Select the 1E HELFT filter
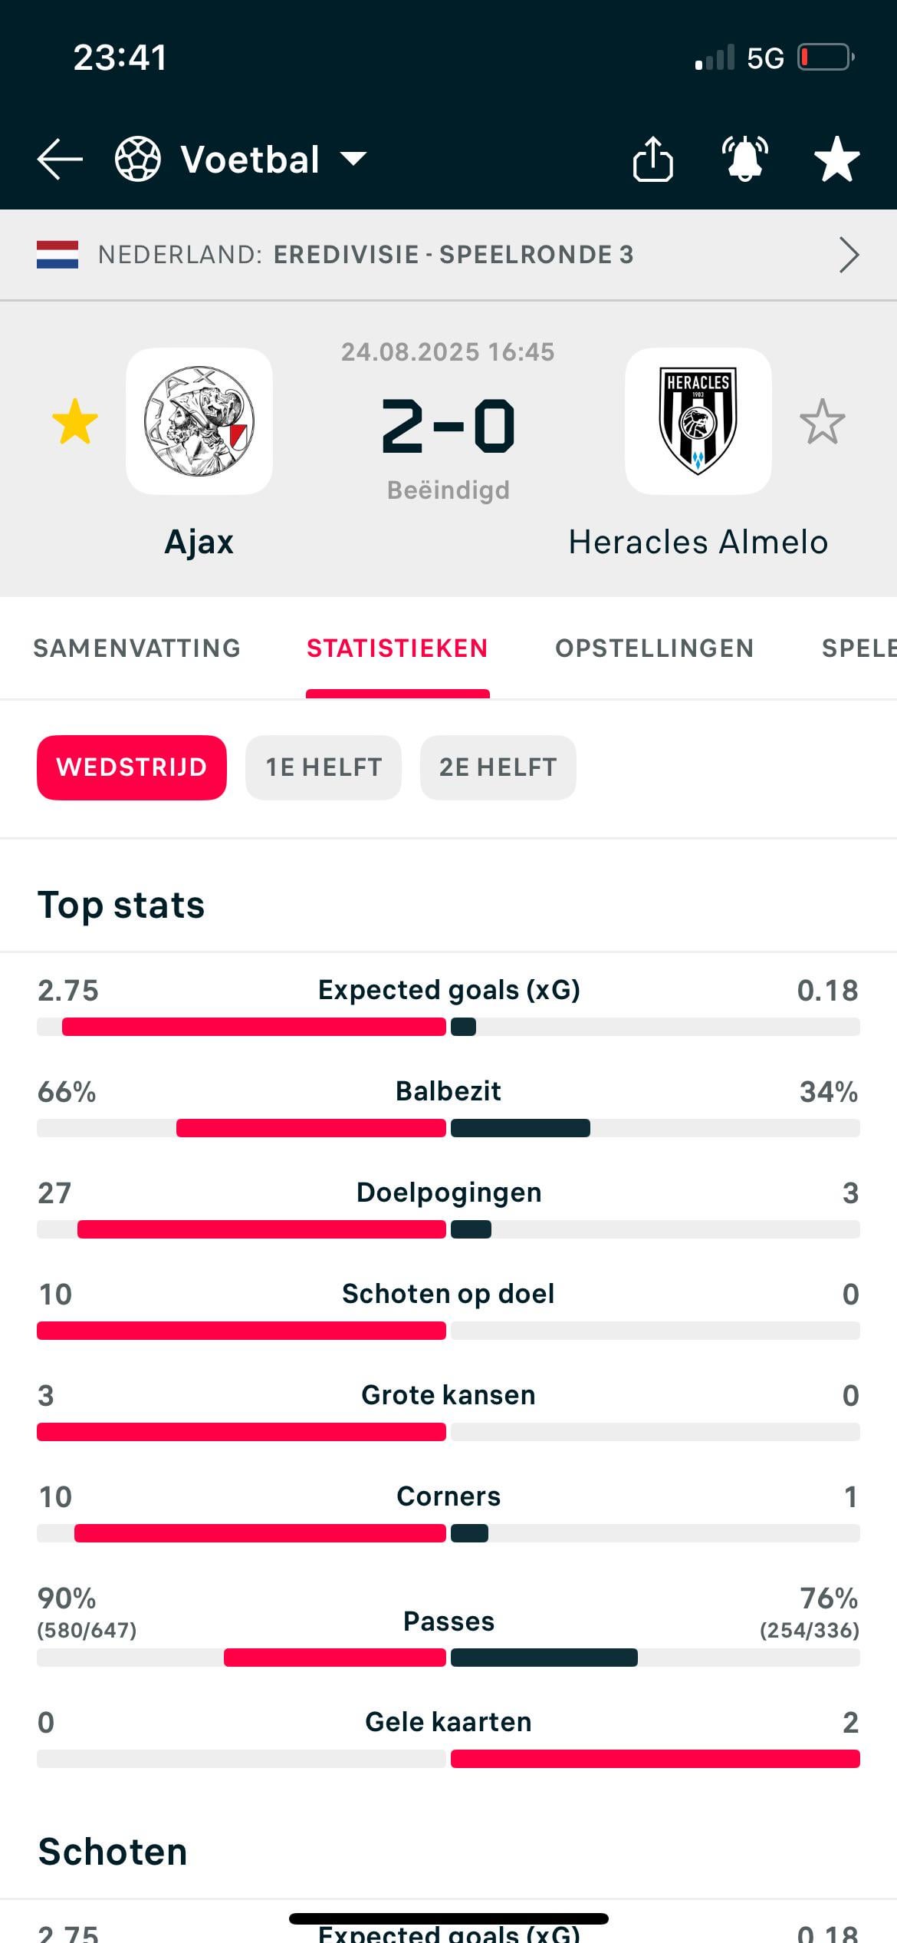The height and width of the screenshot is (1943, 897). (x=324, y=767)
